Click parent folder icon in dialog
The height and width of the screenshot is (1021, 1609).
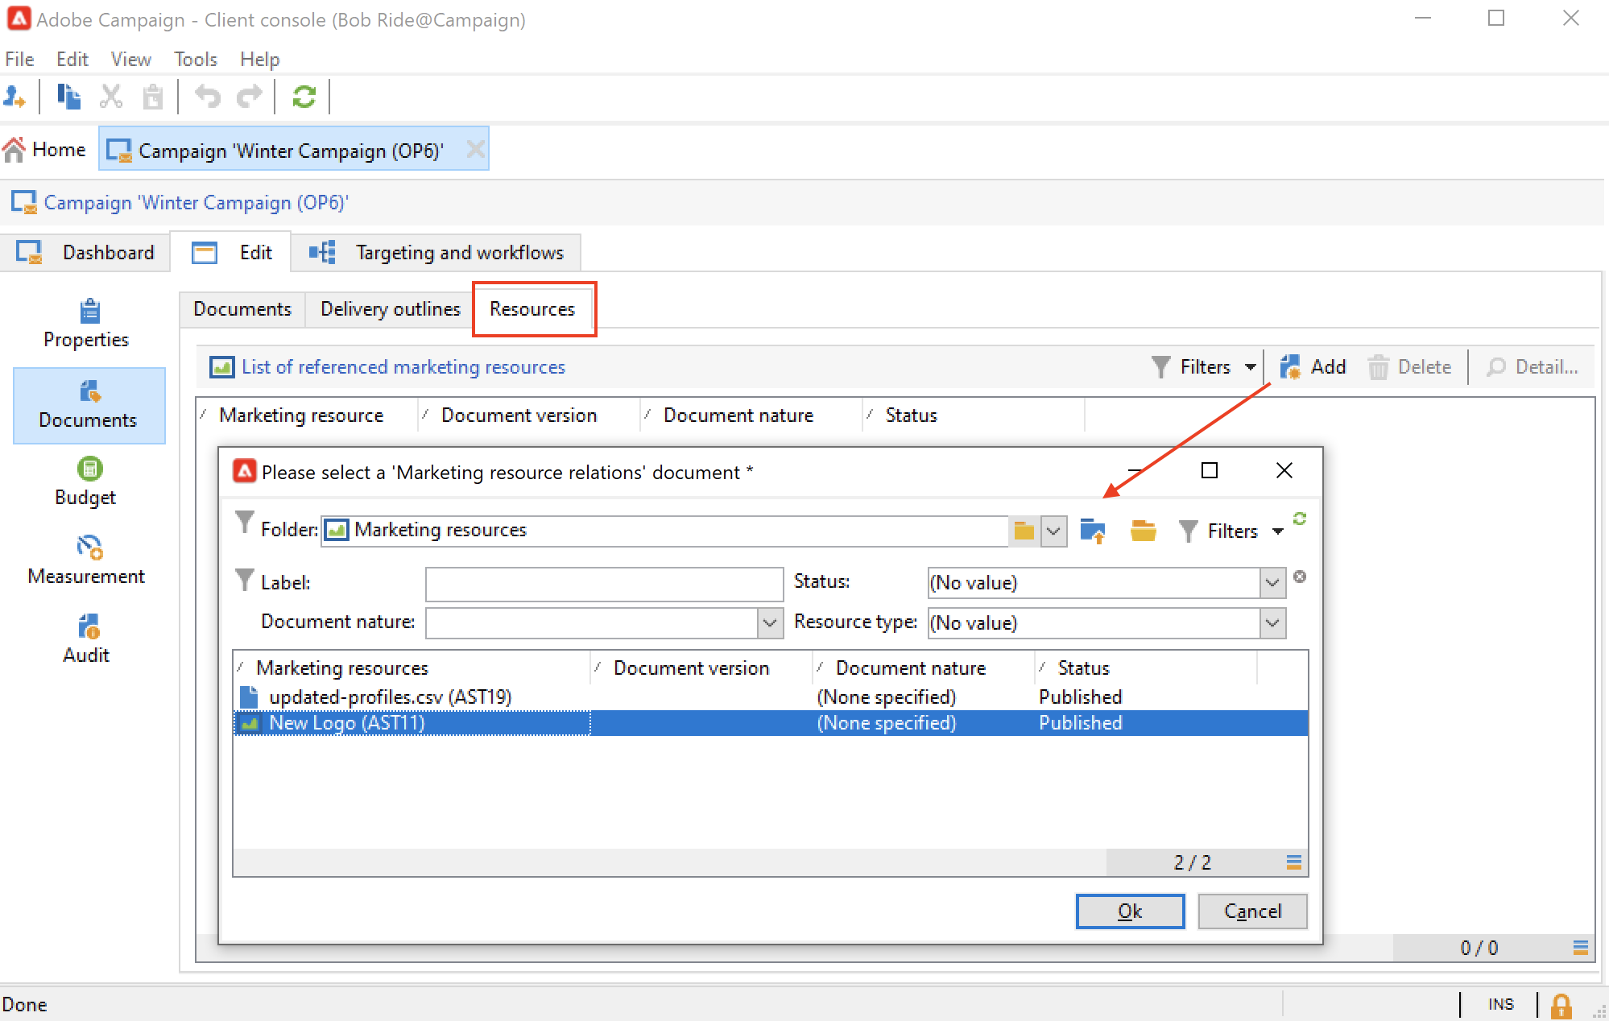click(1093, 531)
